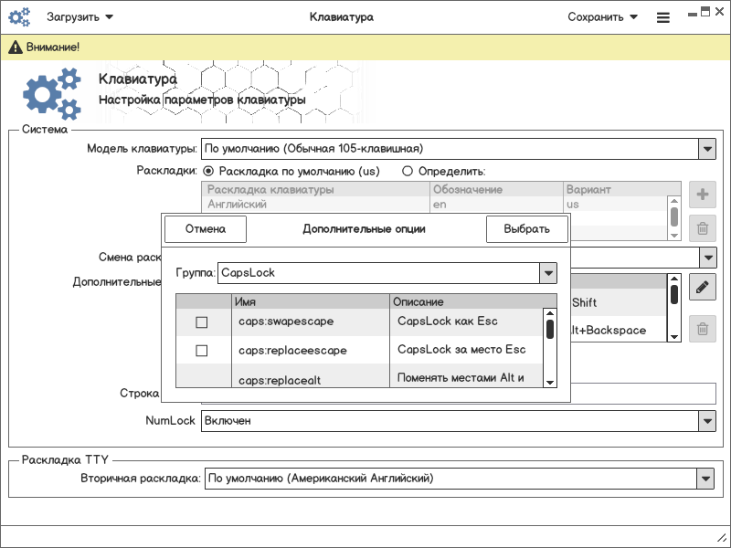Click the gears settings icon in title bar
This screenshot has width=731, height=548.
[x=19, y=16]
